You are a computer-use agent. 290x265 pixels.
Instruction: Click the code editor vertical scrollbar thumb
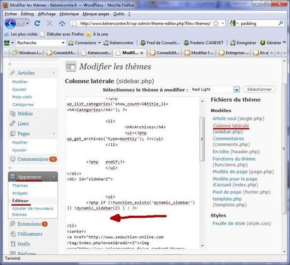pyautogui.click(x=202, y=139)
